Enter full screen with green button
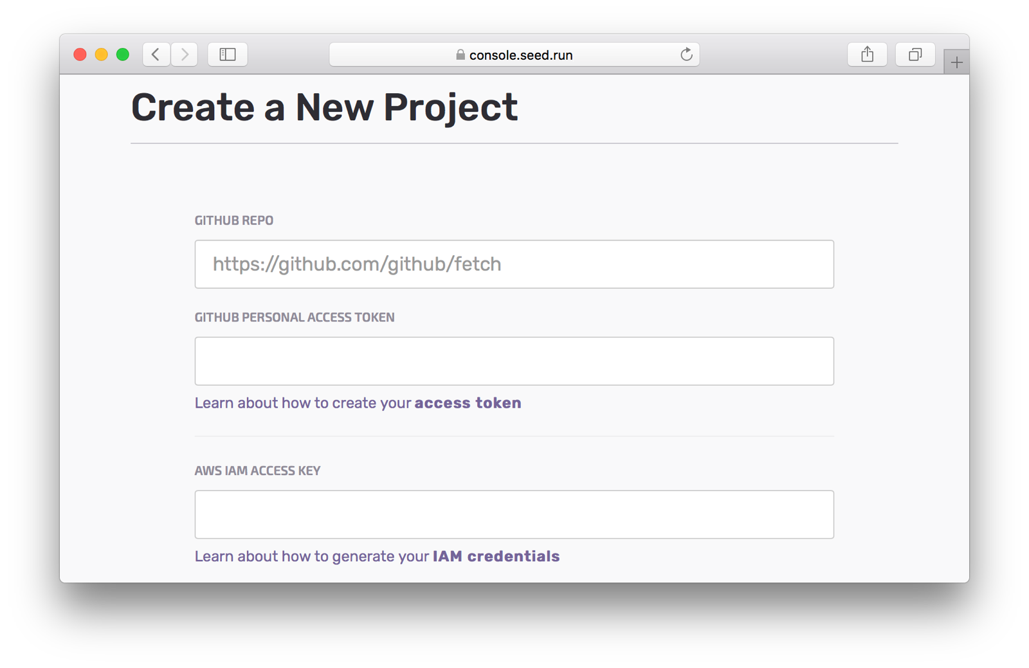 pos(123,55)
